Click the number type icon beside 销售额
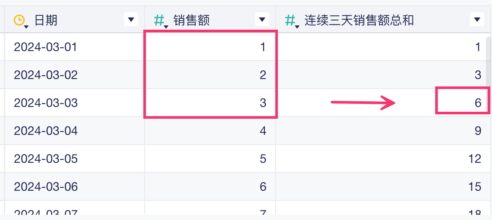 click(160, 20)
